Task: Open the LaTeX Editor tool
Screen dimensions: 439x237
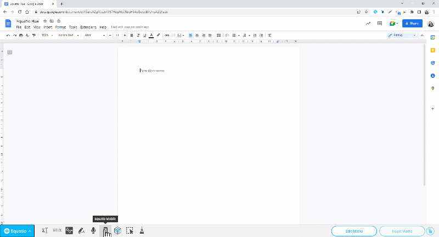Action: [57, 230]
